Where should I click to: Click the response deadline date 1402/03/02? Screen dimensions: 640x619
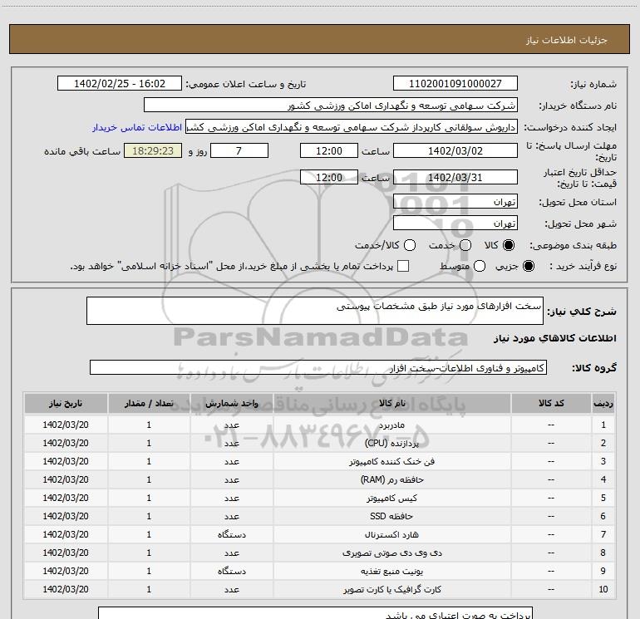pos(455,151)
